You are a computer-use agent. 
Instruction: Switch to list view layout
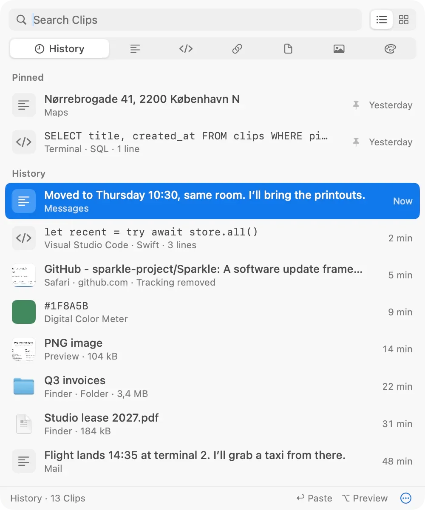tap(382, 20)
